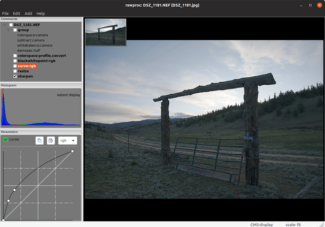Open the Help menu
The height and width of the screenshot is (227, 325).
pos(41,14)
